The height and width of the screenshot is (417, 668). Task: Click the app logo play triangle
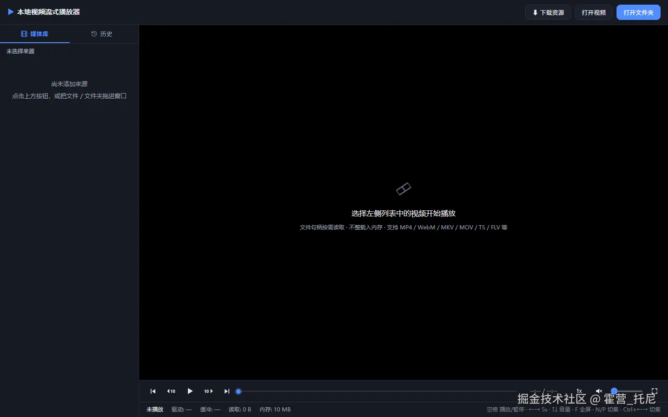[11, 12]
